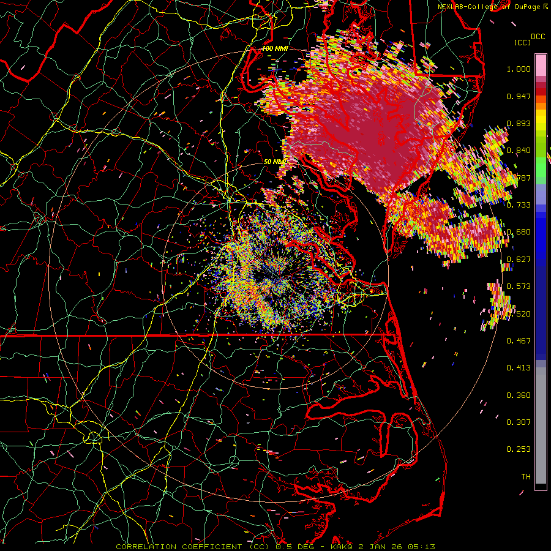This screenshot has height=551, width=551.
Task: Click the [CC] legend unit label
Action: coord(522,42)
